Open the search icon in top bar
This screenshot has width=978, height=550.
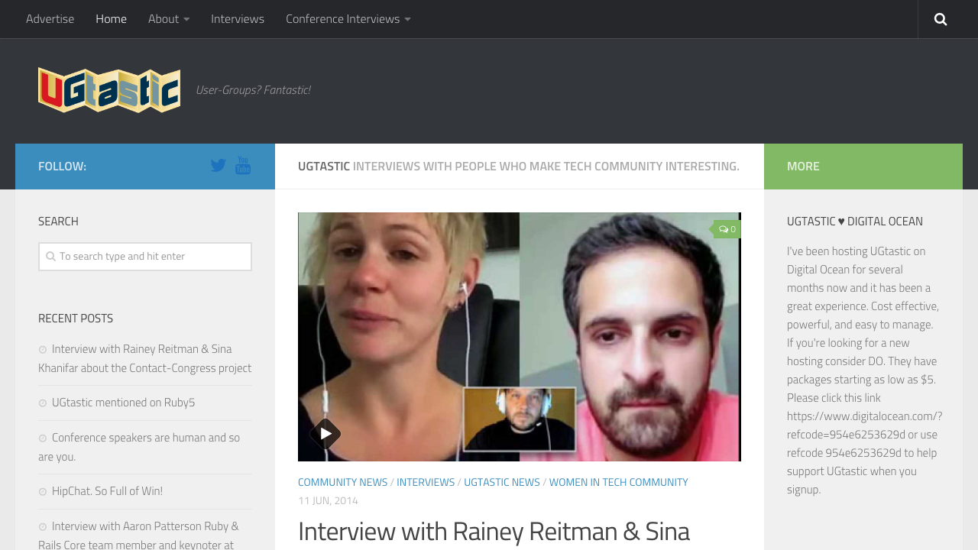tap(941, 19)
